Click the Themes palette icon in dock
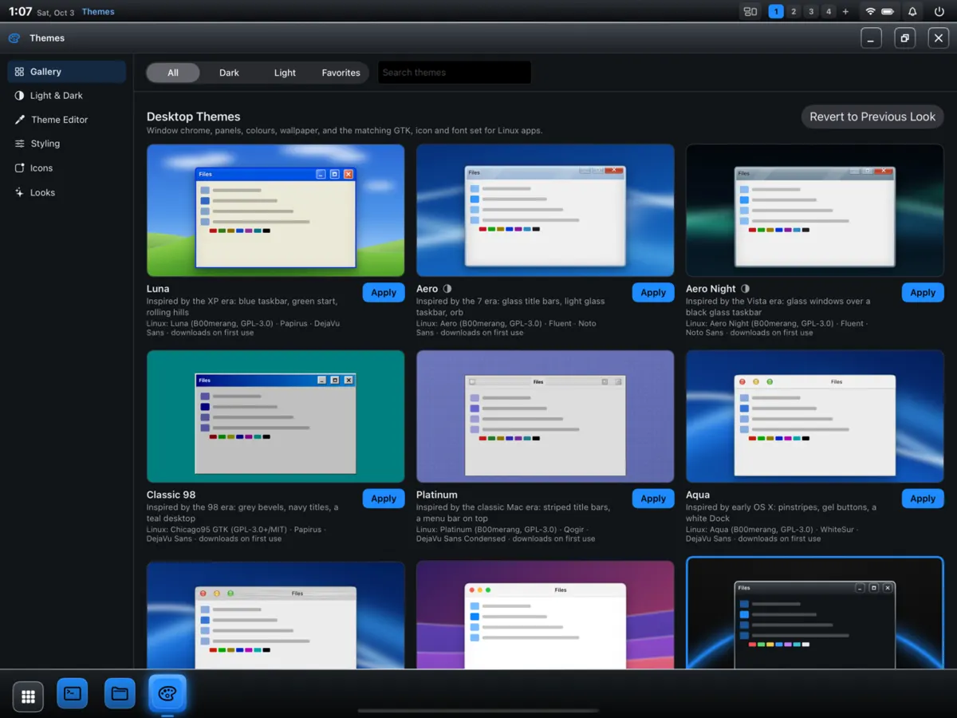 [167, 693]
